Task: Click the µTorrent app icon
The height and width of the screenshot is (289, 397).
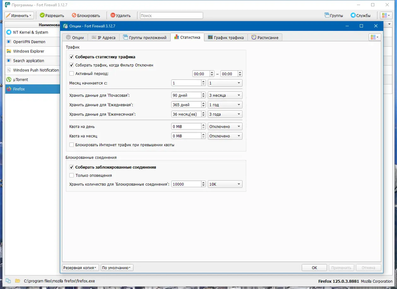Action: [9, 79]
